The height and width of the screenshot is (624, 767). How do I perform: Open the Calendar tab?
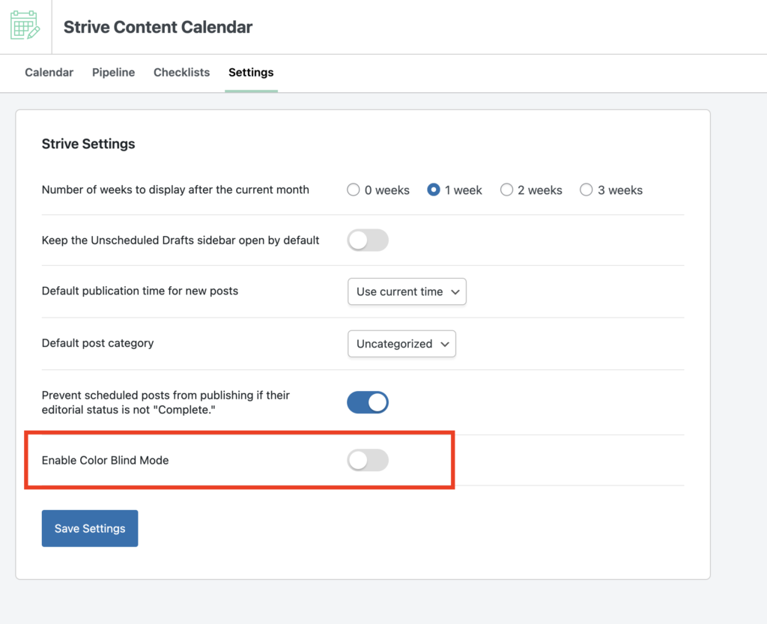pyautogui.click(x=49, y=73)
